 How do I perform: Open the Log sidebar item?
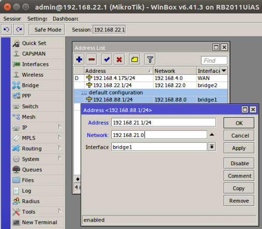[x=38, y=191]
